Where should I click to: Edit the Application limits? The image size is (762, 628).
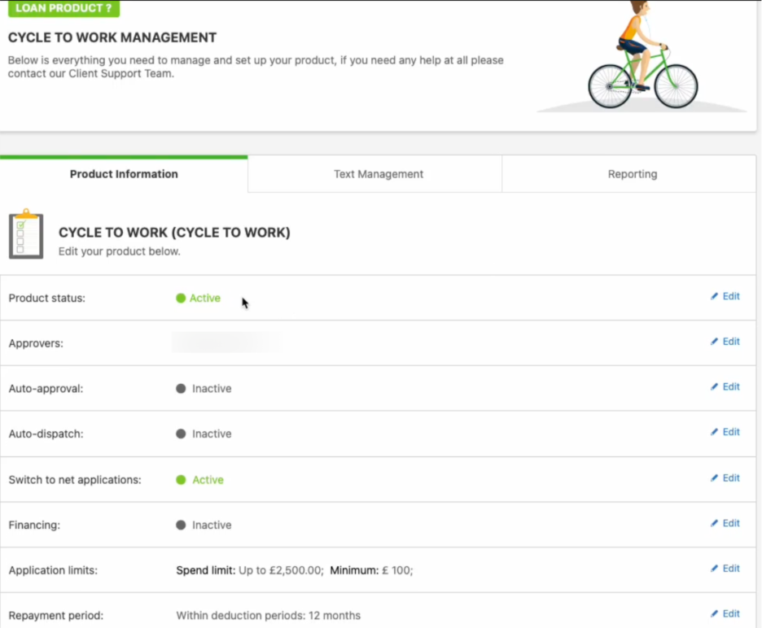pos(725,569)
